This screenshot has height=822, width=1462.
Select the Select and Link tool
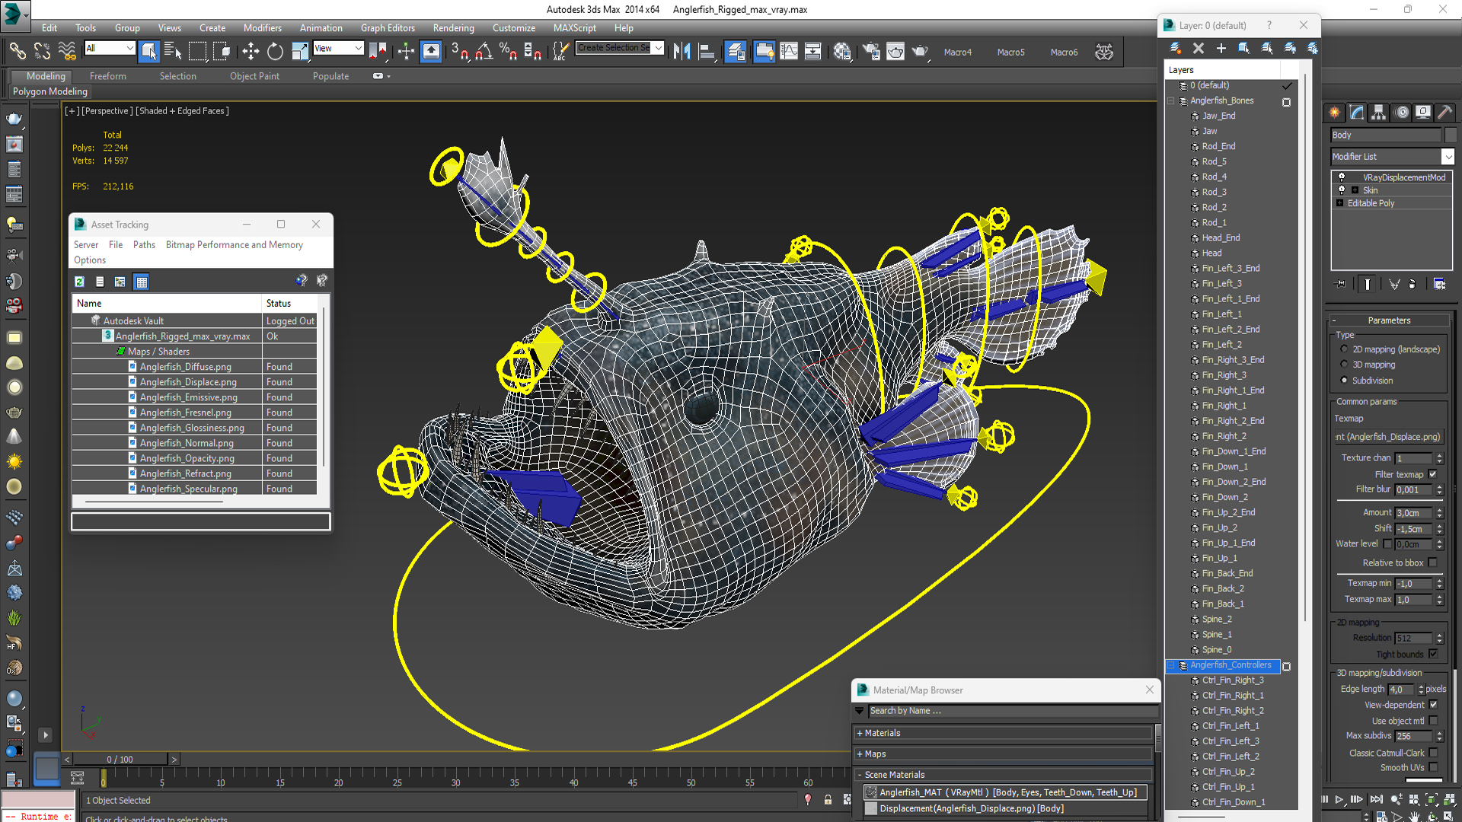(17, 51)
